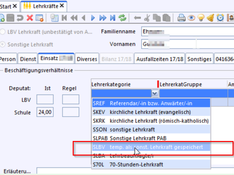Open the Ausfallzeiten 17/18 tab
The width and height of the screenshot is (234, 175).
coord(159,59)
